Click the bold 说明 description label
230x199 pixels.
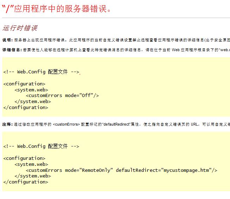8,40
